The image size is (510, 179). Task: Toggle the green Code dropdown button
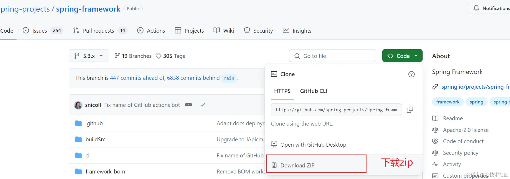pos(402,56)
